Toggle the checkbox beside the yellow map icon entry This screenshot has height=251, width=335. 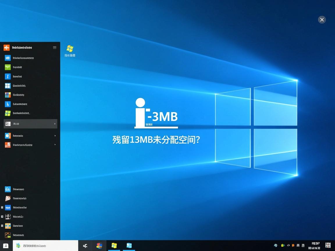pyautogui.click(x=2, y=226)
